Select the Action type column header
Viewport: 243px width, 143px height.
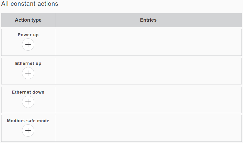click(28, 20)
